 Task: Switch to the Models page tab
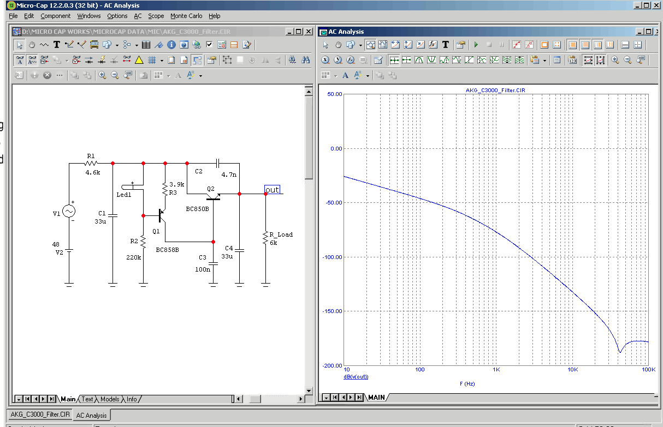click(110, 399)
